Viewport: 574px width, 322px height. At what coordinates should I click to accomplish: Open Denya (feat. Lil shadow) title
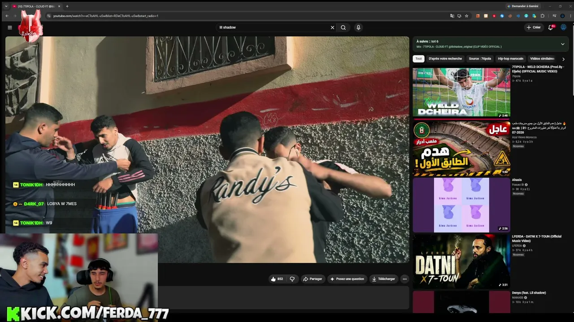(x=529, y=293)
